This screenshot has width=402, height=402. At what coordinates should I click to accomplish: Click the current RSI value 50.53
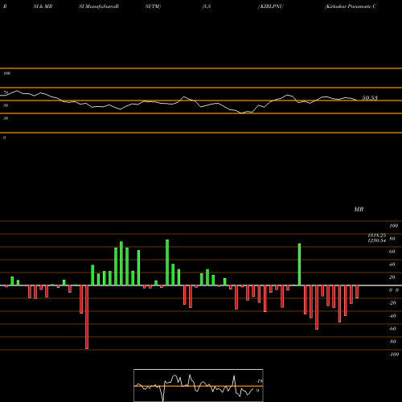click(x=370, y=98)
